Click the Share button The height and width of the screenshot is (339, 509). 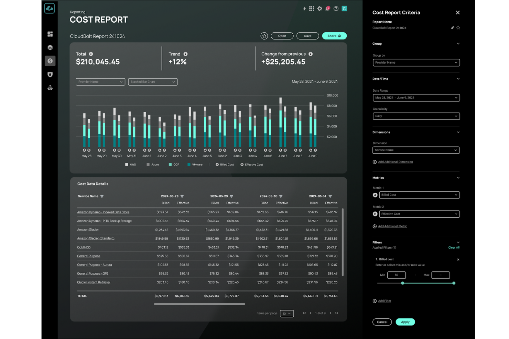tap(334, 36)
